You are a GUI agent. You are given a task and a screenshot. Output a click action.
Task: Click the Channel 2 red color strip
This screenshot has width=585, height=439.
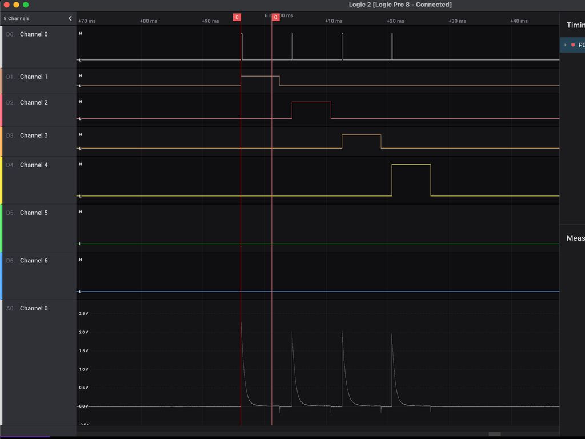point(1,110)
